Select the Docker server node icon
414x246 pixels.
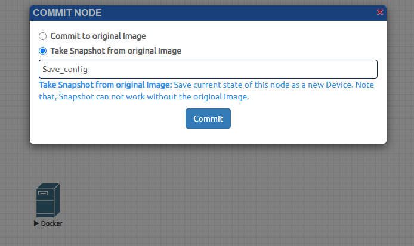click(48, 200)
